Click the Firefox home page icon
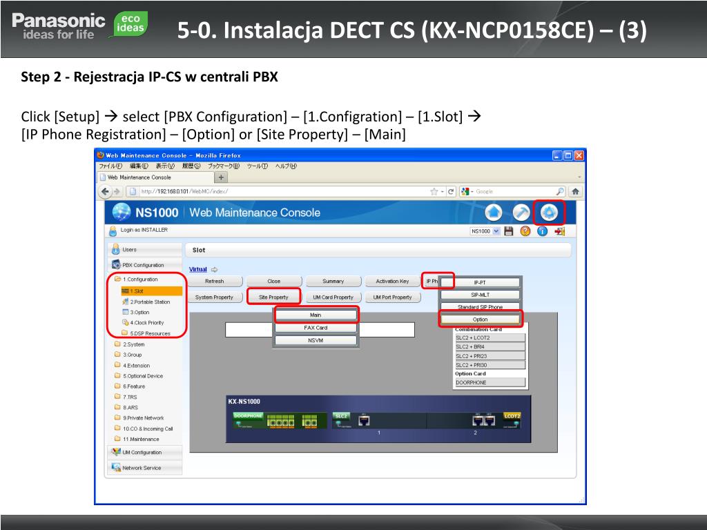 pos(575,192)
